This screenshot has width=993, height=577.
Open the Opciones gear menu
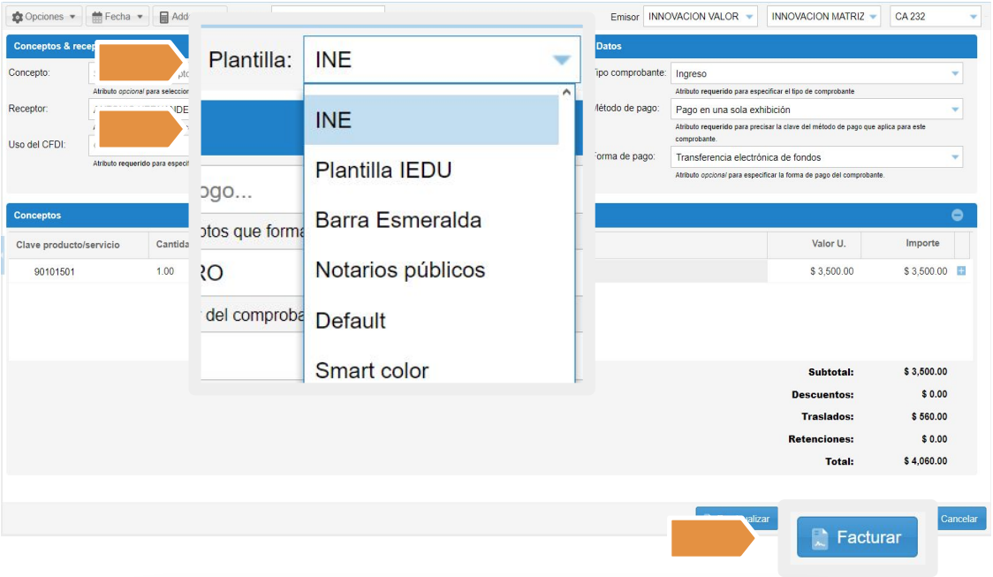[x=44, y=17]
